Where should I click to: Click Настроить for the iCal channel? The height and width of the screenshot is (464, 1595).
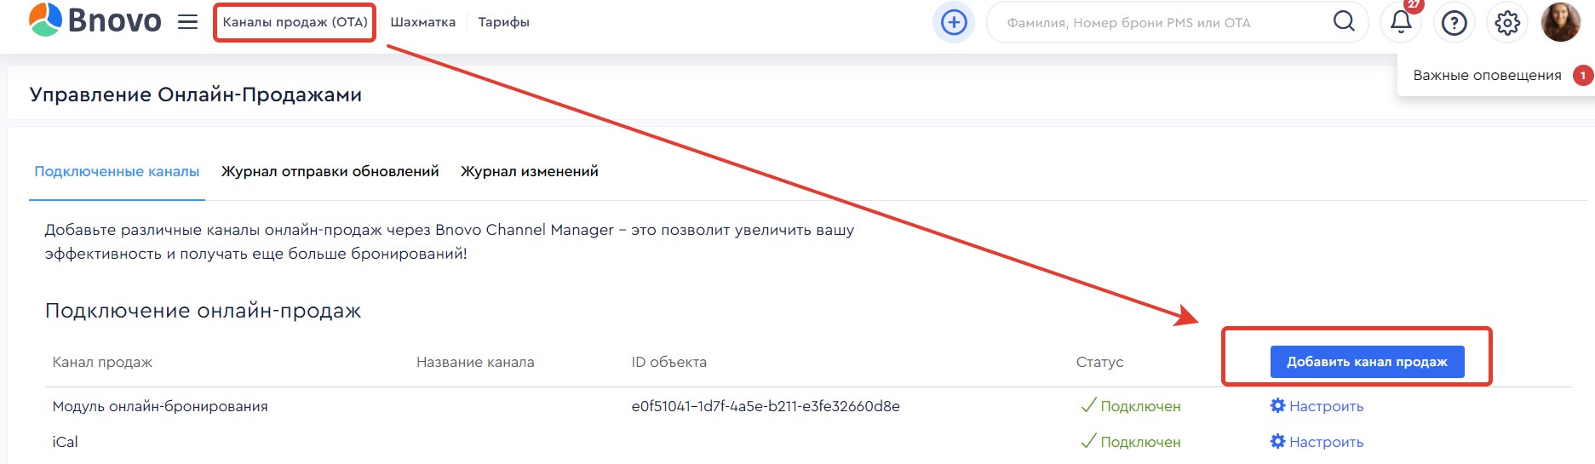coord(1317,442)
